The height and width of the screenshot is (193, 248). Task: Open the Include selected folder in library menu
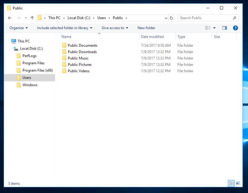point(64,28)
